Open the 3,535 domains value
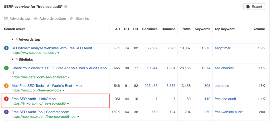The width and height of the screenshot is (270, 121). (x=171, y=86)
